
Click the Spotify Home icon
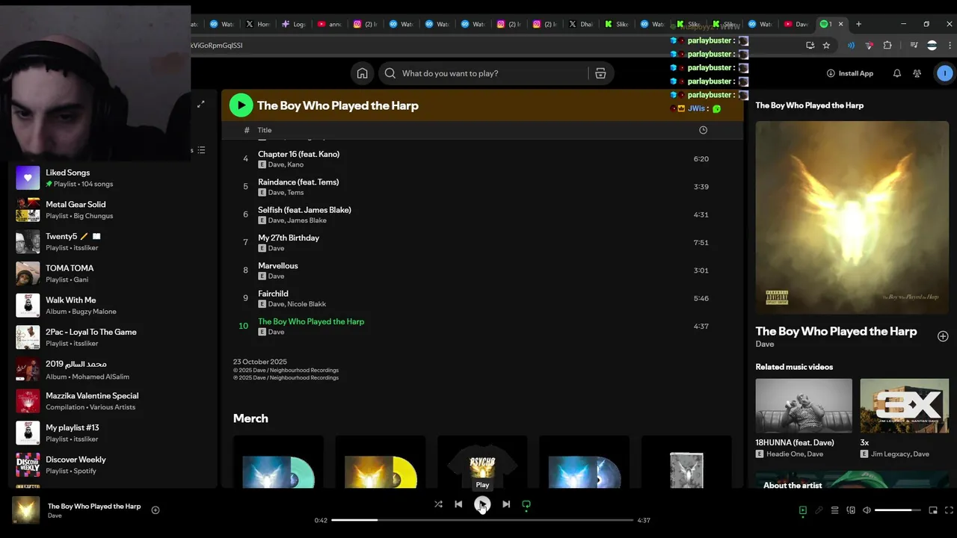tap(362, 73)
